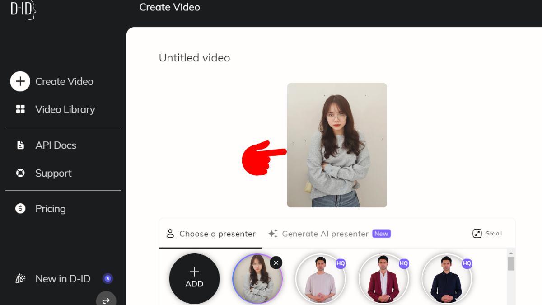Click the person icon on Choose a presenter
The image size is (542, 305).
[169, 234]
